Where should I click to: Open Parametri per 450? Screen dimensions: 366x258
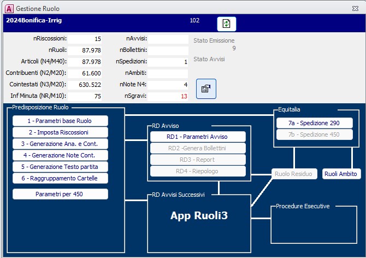coord(60,194)
